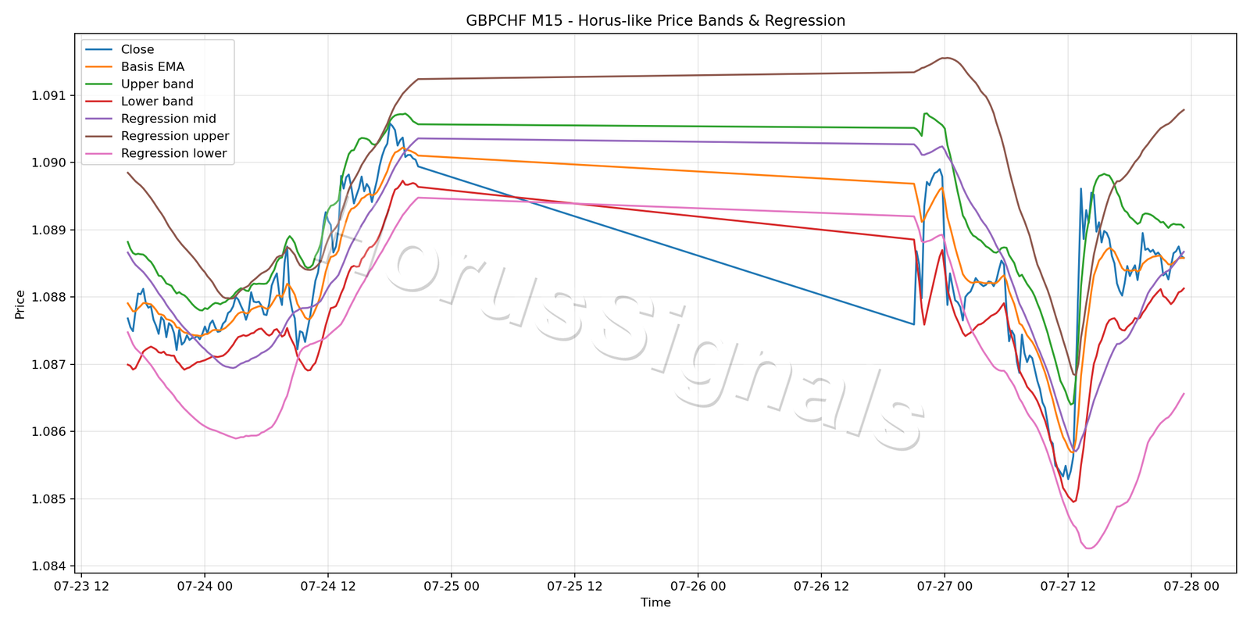Click the x-axis tick label '07-26 00'

click(698, 587)
